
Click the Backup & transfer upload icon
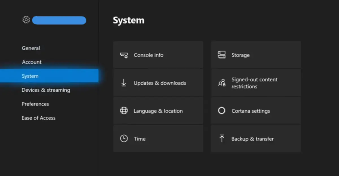(222, 139)
